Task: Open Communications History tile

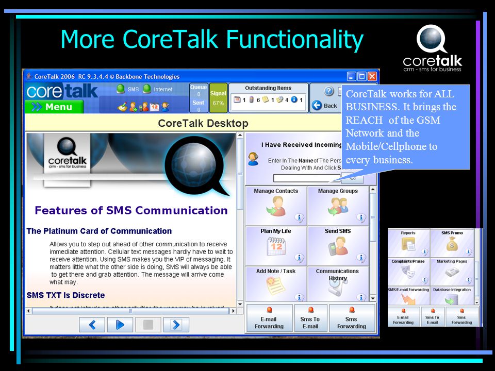Action: [338, 284]
